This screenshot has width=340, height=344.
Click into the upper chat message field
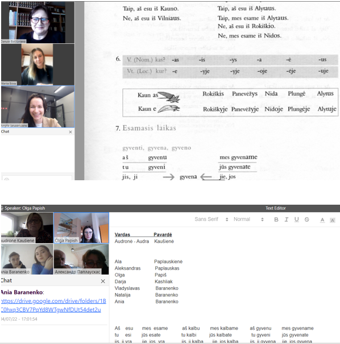coord(37,178)
